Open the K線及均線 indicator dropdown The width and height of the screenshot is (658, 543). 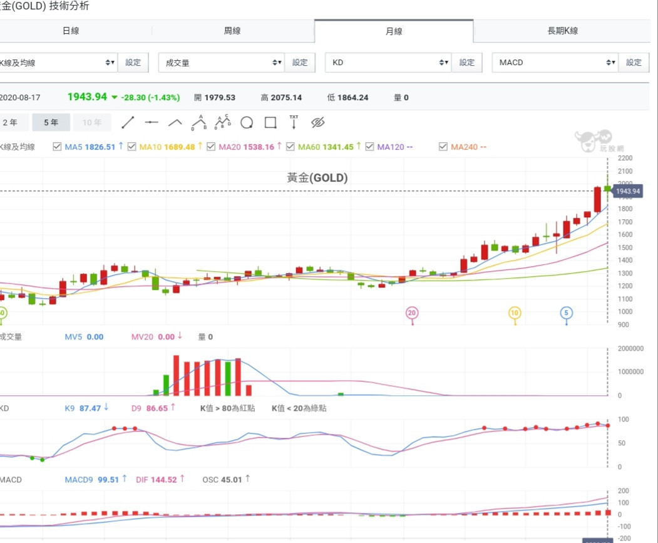[x=58, y=63]
